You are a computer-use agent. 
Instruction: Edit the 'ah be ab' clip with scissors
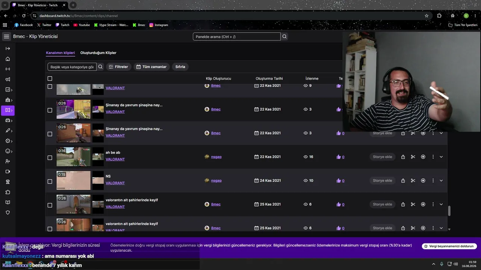coord(413,157)
